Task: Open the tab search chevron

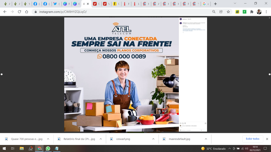Action: pyautogui.click(x=235, y=4)
